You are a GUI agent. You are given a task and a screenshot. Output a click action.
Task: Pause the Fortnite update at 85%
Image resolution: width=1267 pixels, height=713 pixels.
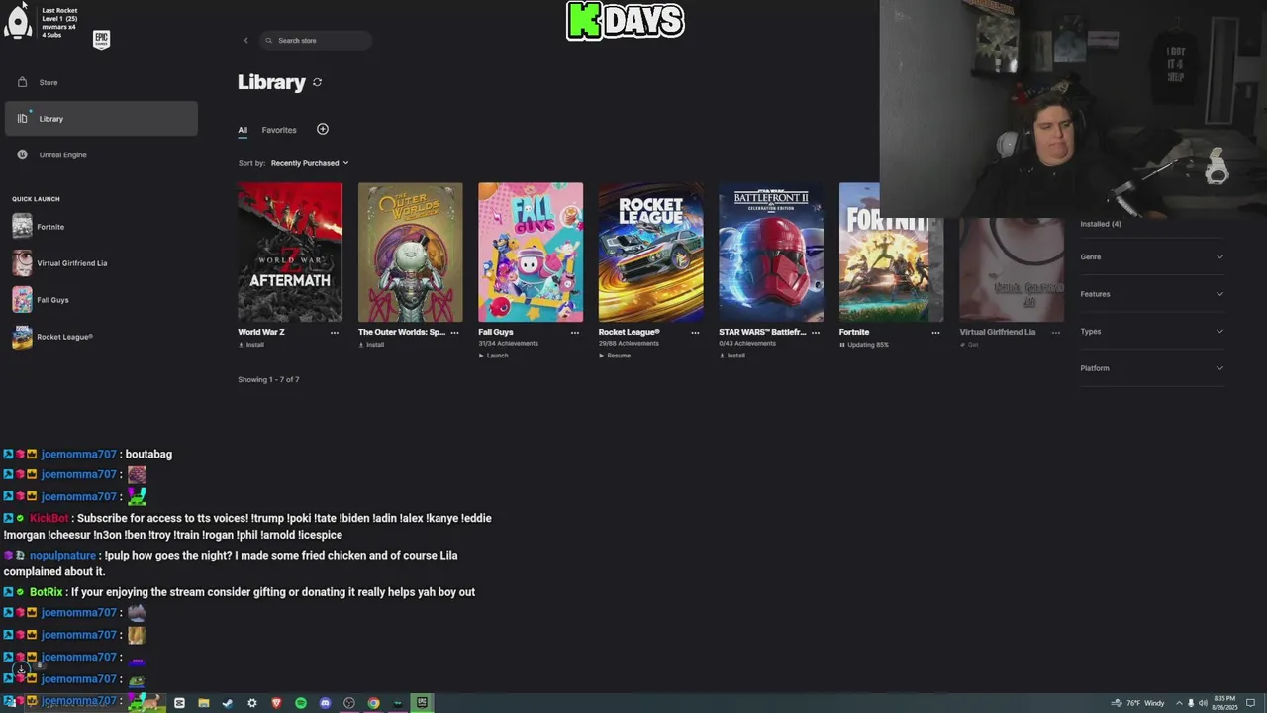(x=864, y=345)
